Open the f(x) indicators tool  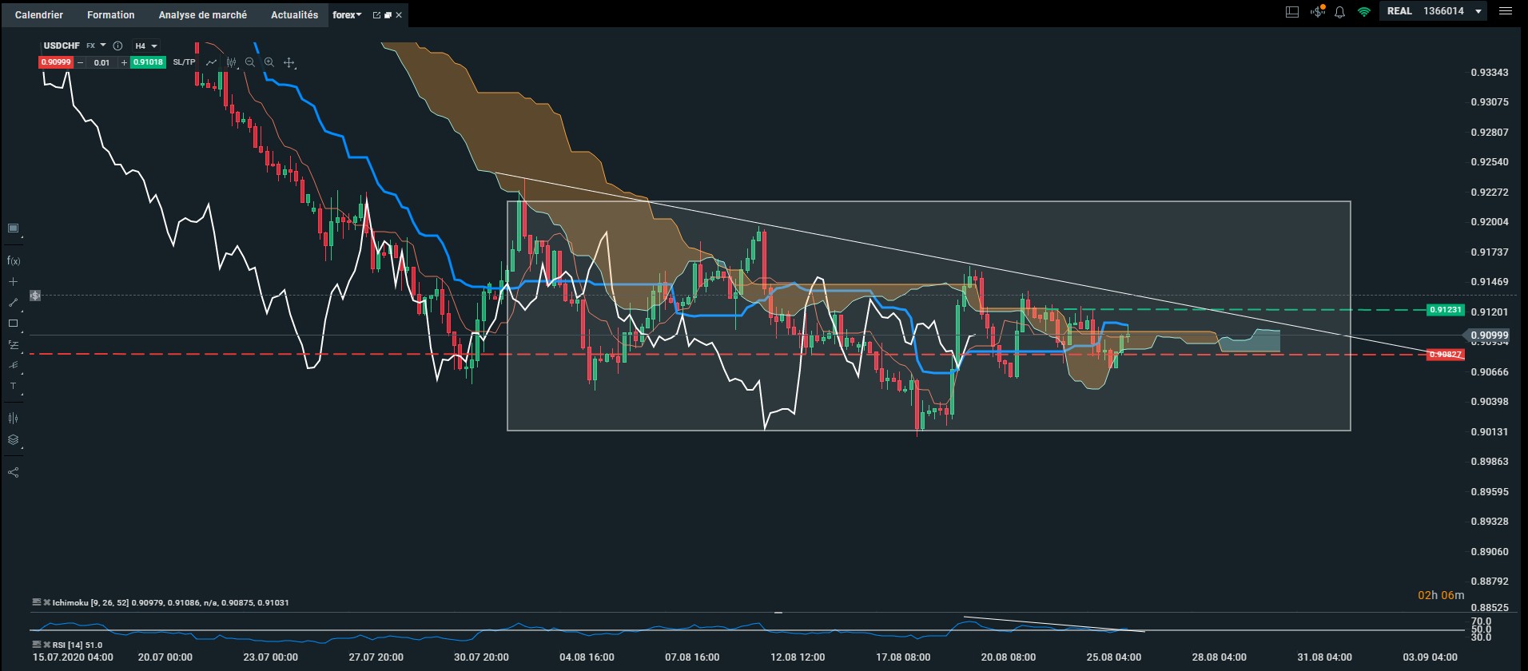(x=13, y=260)
